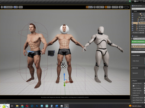This screenshot has width=145, height=108.
Task: Open Opera browser from taskbar
Action: point(27,106)
